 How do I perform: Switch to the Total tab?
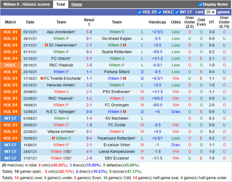pos(60,4)
